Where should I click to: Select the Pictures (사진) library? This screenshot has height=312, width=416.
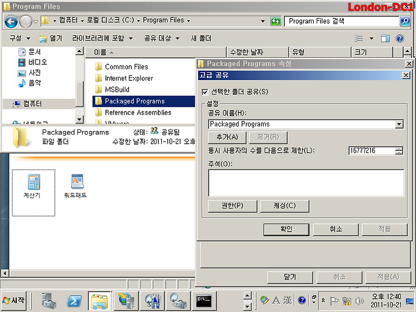[x=29, y=72]
